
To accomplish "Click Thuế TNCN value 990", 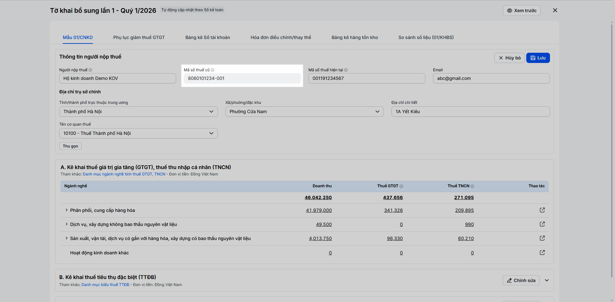I will 469,224.
